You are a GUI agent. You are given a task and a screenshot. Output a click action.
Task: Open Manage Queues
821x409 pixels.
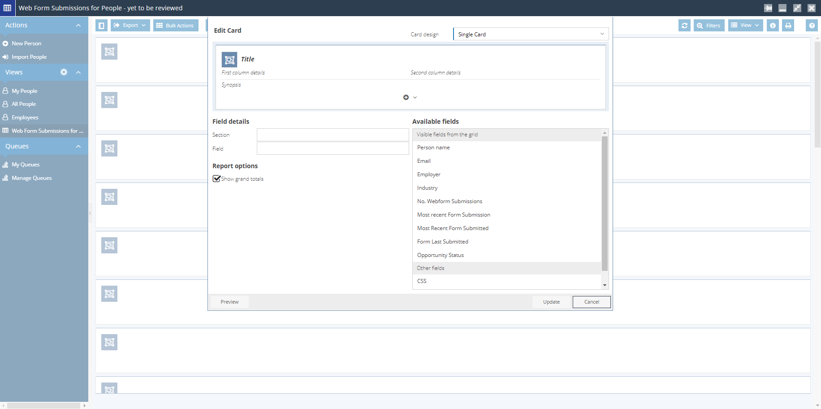pyautogui.click(x=32, y=178)
